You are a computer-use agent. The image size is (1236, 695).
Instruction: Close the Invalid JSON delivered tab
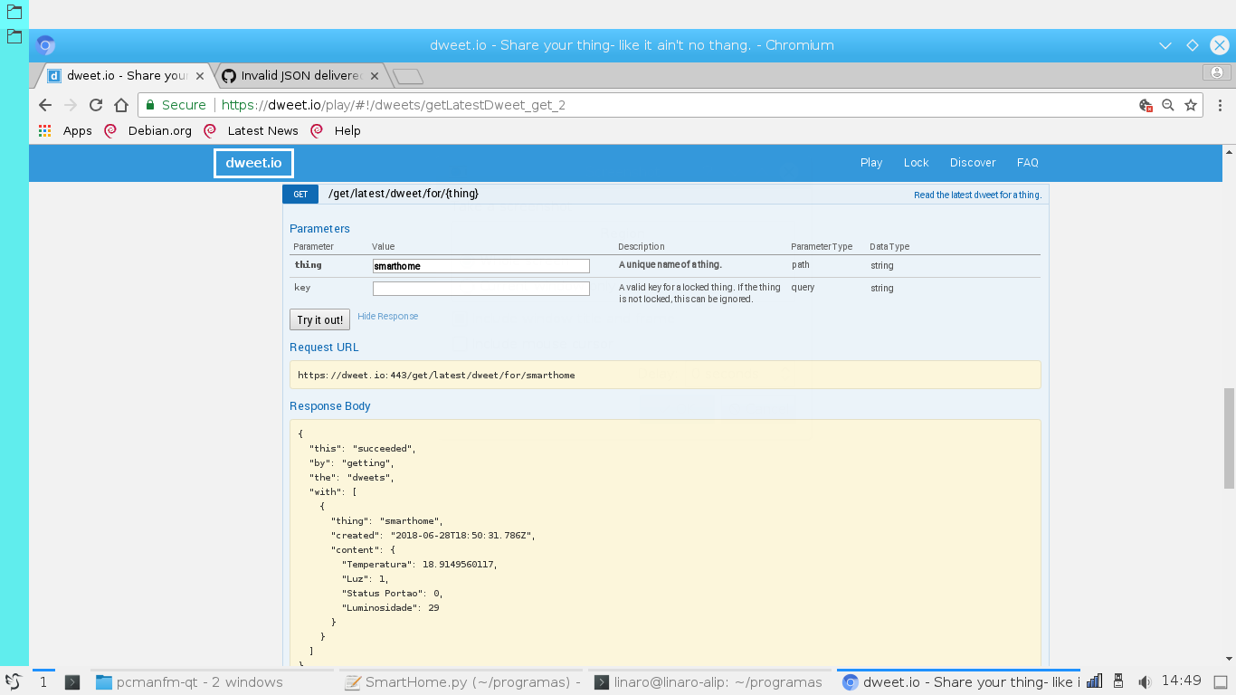click(x=374, y=76)
